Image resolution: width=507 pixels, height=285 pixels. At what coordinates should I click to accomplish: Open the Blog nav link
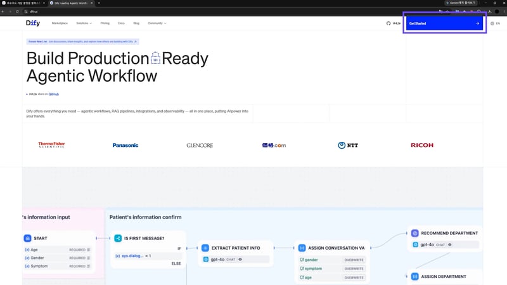(x=136, y=23)
